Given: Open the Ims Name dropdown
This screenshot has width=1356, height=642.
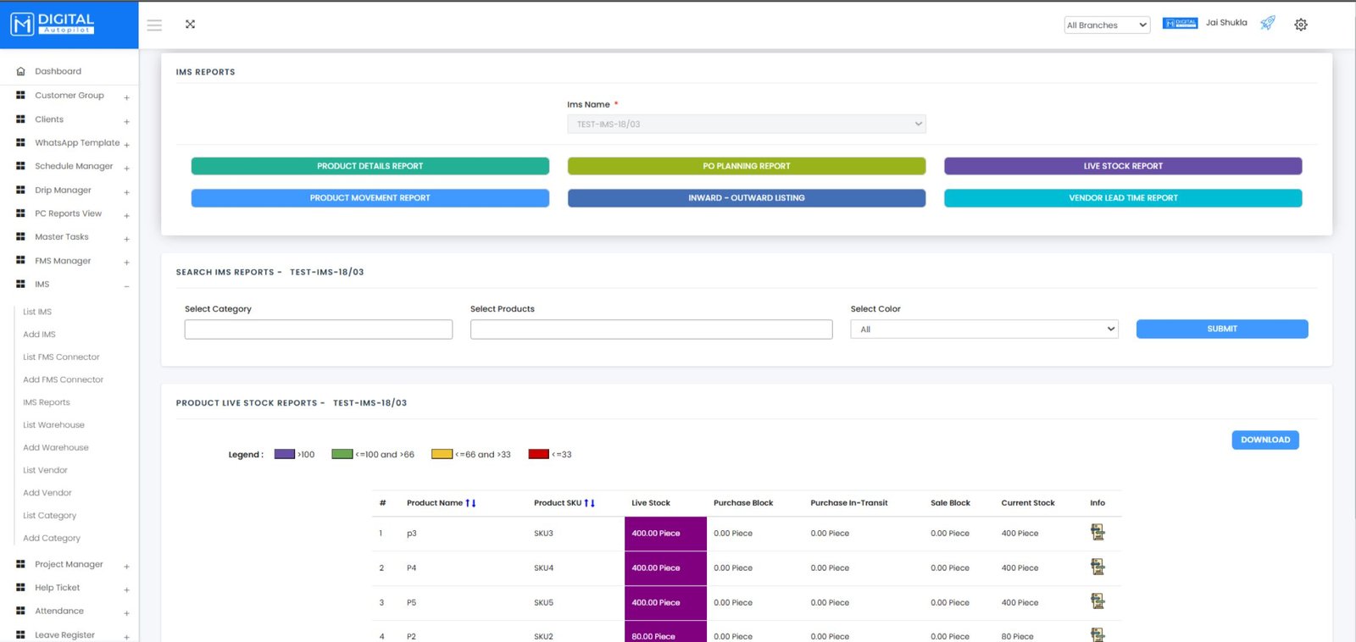Looking at the screenshot, I should point(746,125).
